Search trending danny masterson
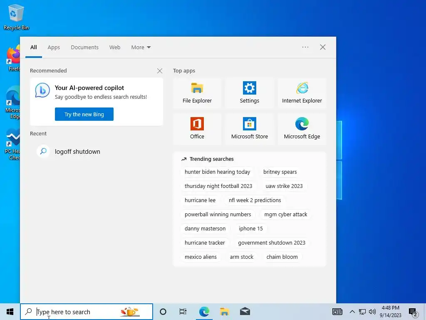Screen dimensions: 426x320 [205, 229]
